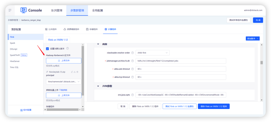Image resolution: width=271 pixels, height=122 pixels.
Task: Focus the env.java.opts input field
Action: [x=181, y=95]
